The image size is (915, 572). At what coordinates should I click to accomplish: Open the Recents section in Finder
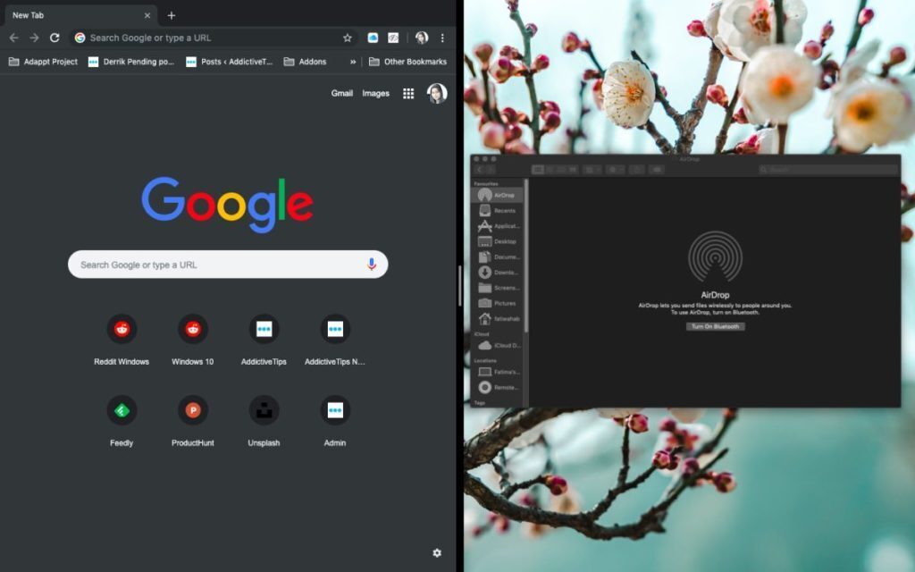pyautogui.click(x=504, y=210)
